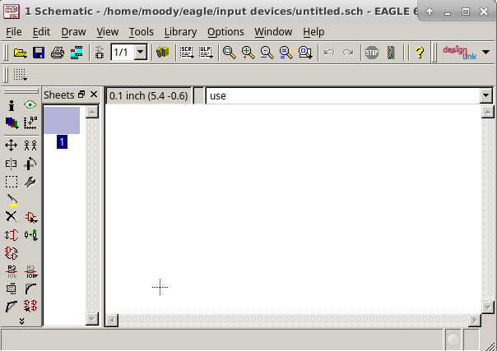Select the Show eye tool
This screenshot has height=351, width=497.
pyautogui.click(x=30, y=104)
